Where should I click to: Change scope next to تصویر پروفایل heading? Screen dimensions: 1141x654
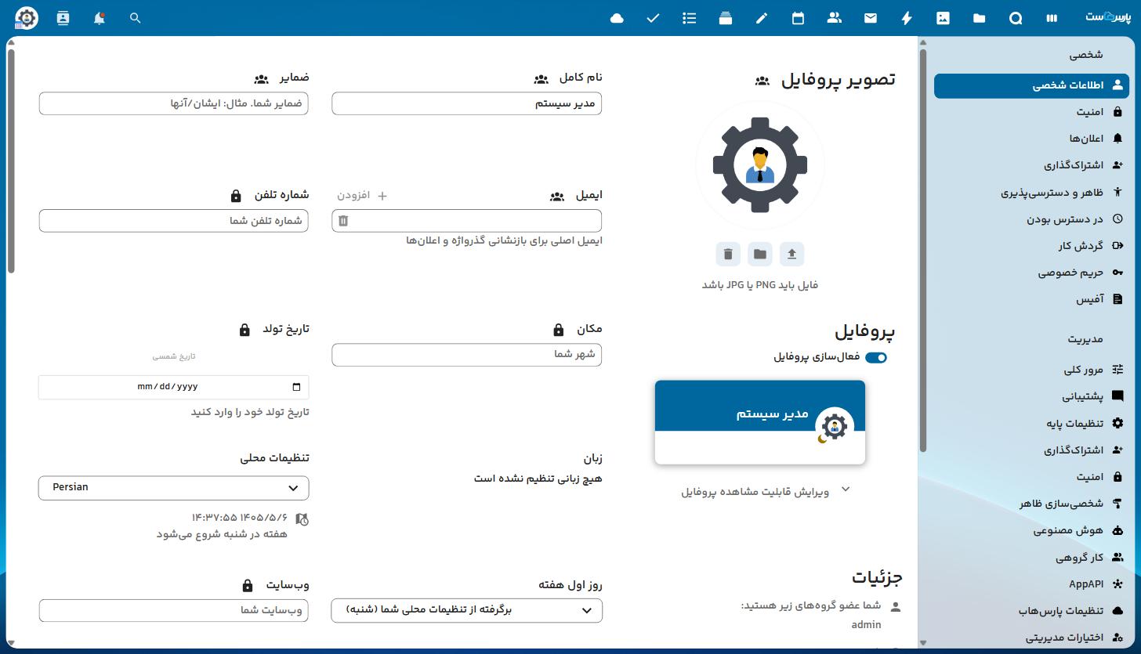pos(762,80)
